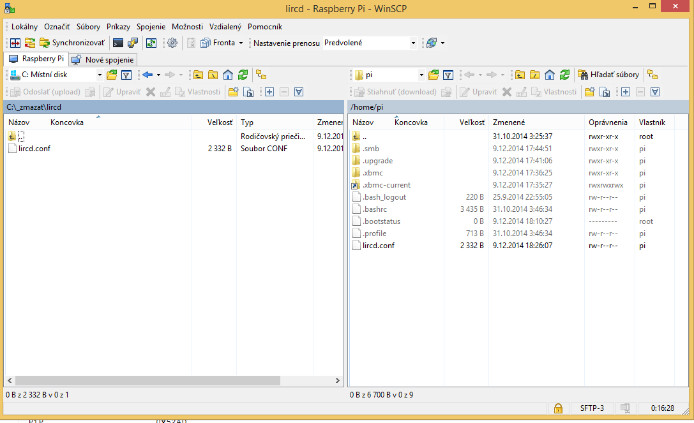
Task: Click remote panel filter icon
Action: (448, 75)
